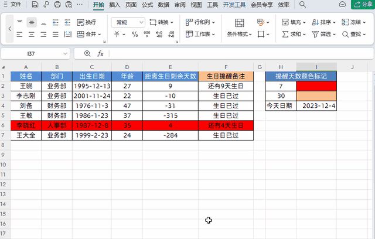
Task: Switch to the 审阅 tab
Action: point(180,5)
